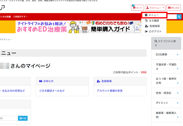183x126 pixels.
Task: Focus the tracking number input field
Action: click(x=9, y=118)
